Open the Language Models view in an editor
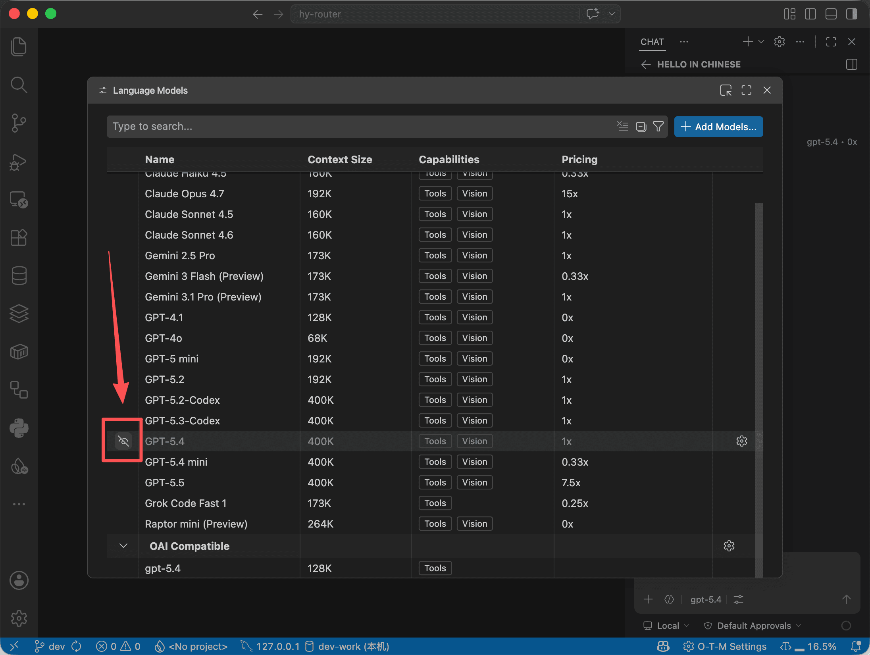This screenshot has width=870, height=655. (726, 91)
